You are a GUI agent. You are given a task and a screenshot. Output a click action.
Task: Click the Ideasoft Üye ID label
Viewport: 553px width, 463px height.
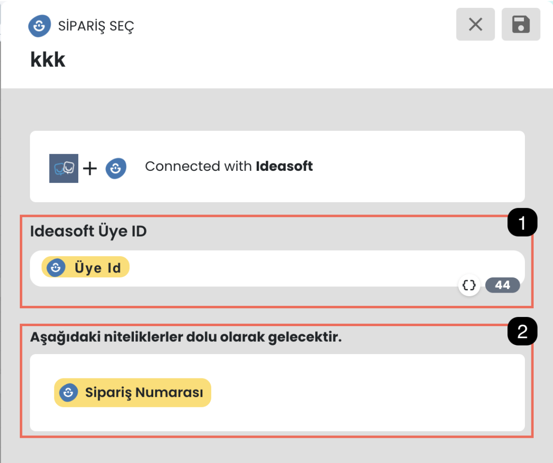pos(88,231)
